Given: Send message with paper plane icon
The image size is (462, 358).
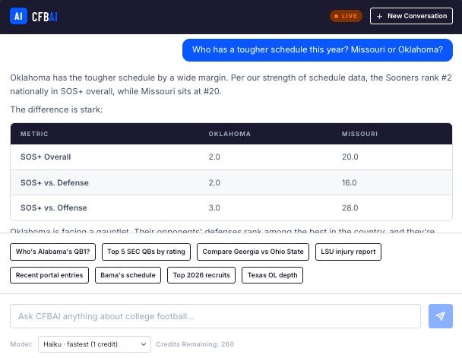Looking at the screenshot, I should coord(441,316).
